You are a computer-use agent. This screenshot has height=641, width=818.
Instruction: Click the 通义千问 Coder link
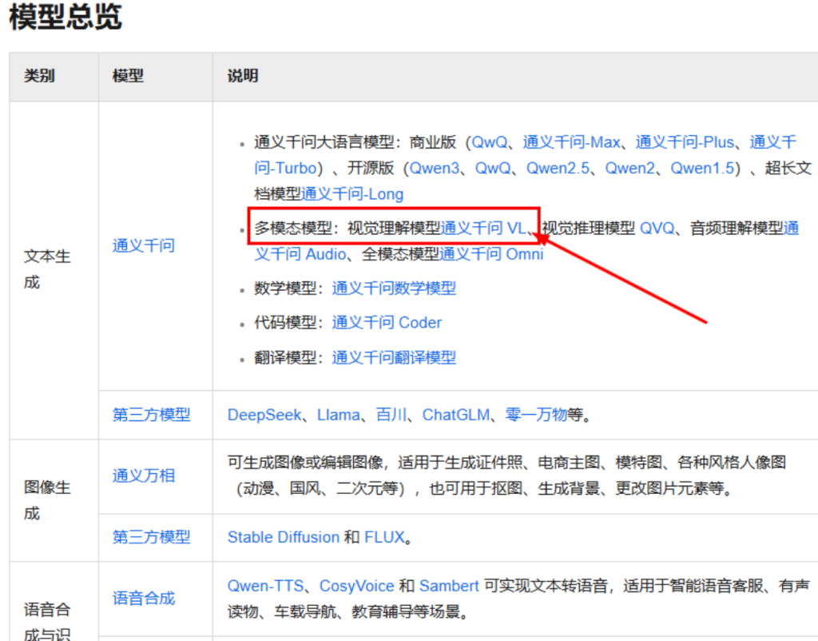(387, 323)
